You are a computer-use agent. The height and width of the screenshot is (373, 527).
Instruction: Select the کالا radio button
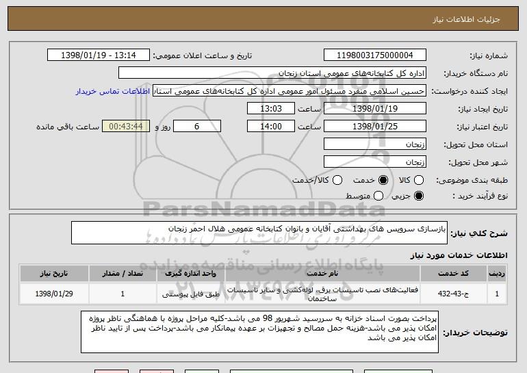click(418, 180)
